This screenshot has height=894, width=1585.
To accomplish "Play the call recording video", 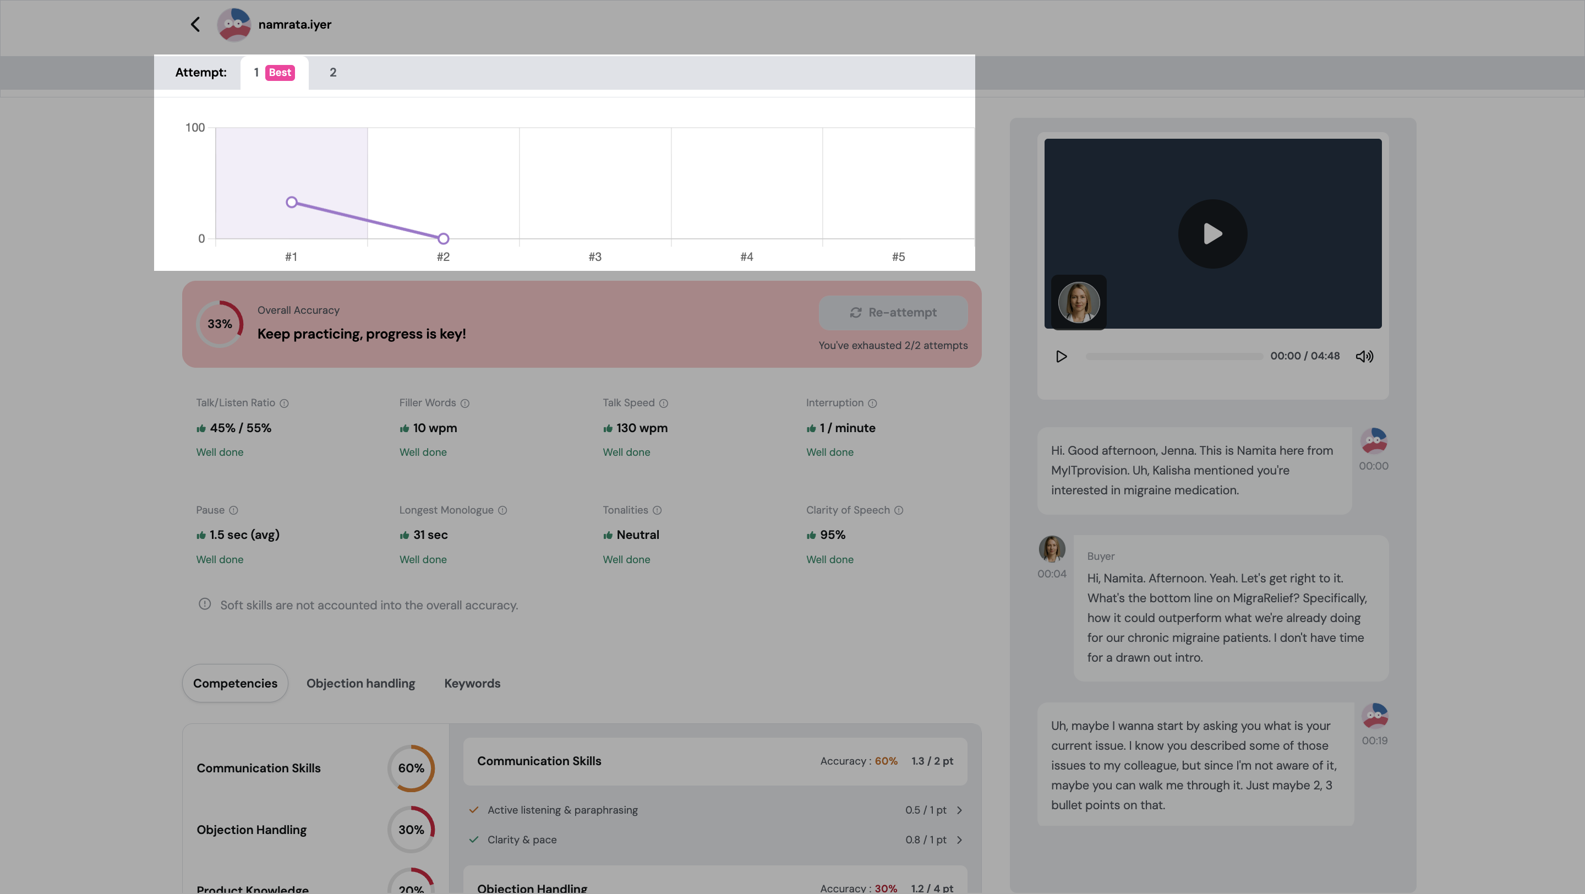I will pyautogui.click(x=1212, y=234).
